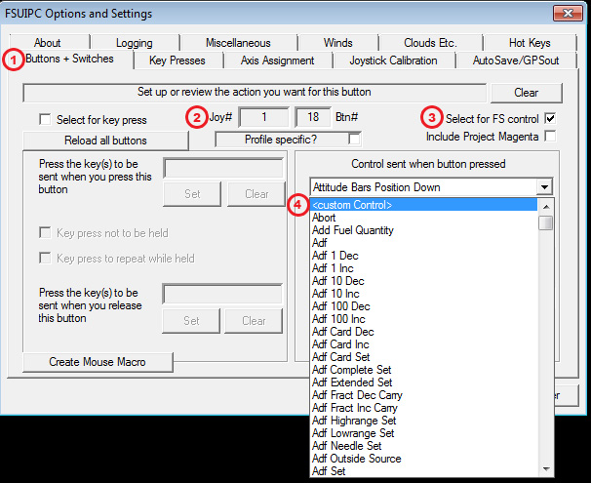Choose Adf 10 Inc entry
This screenshot has height=483, width=591.
tap(424, 294)
